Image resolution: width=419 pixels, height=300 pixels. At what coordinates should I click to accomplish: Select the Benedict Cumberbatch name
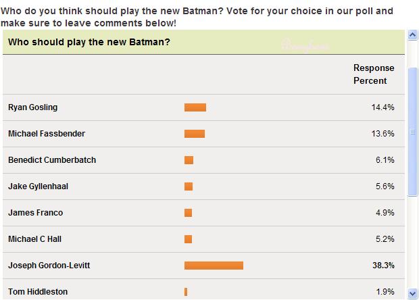(52, 160)
